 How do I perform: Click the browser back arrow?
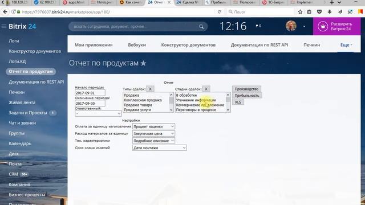tap(5, 12)
